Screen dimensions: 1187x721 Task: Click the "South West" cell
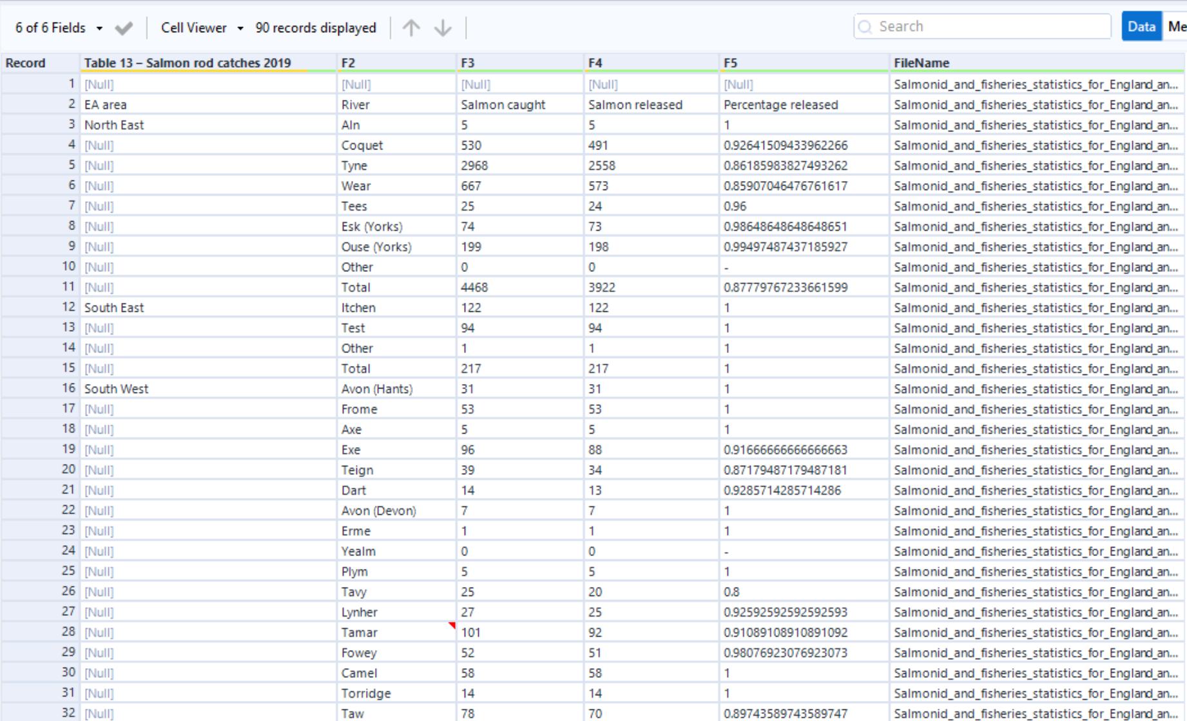pyautogui.click(x=117, y=389)
